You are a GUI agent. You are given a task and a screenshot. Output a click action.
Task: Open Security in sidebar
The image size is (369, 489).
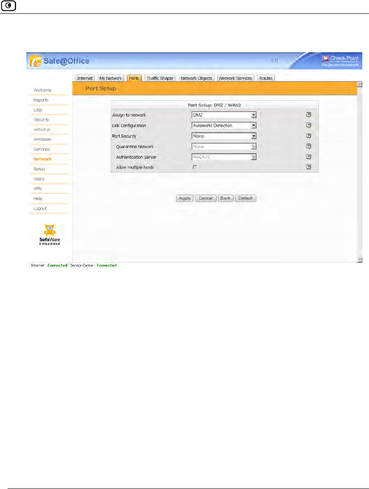pos(41,120)
